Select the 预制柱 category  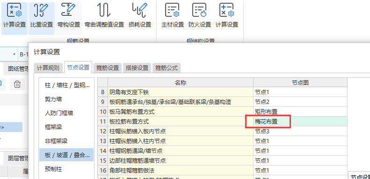click(x=66, y=169)
